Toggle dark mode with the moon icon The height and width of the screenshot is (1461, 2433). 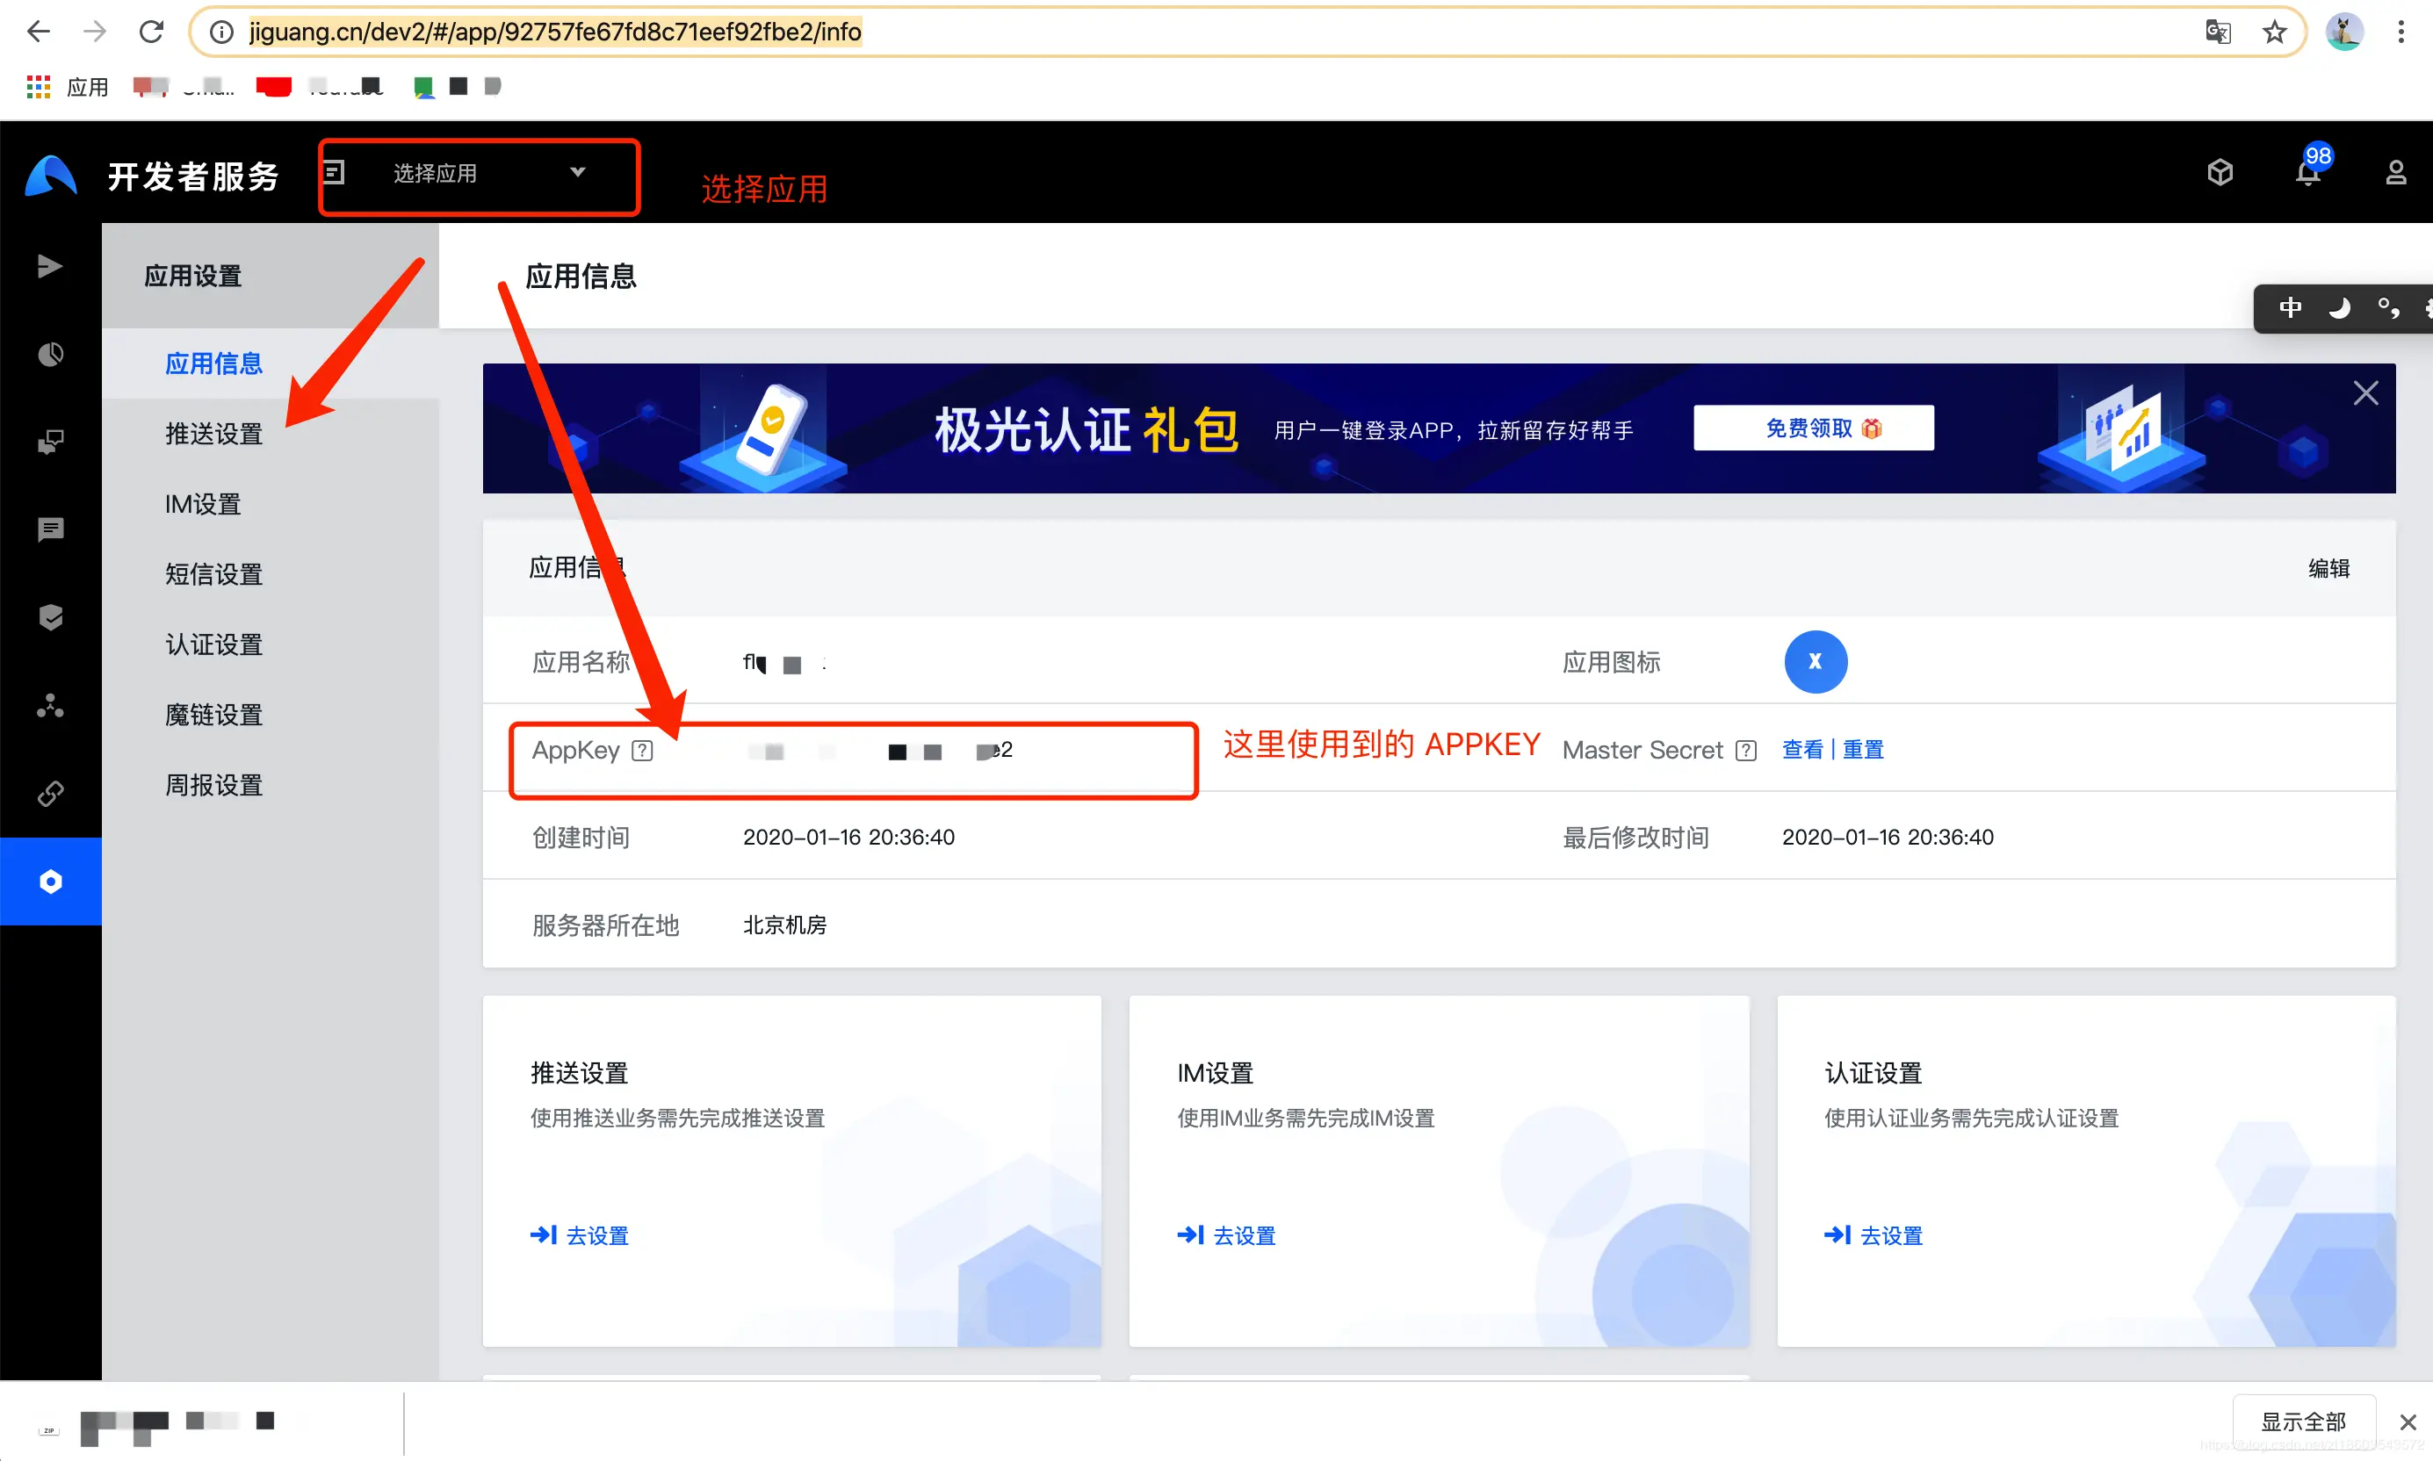coord(2341,307)
